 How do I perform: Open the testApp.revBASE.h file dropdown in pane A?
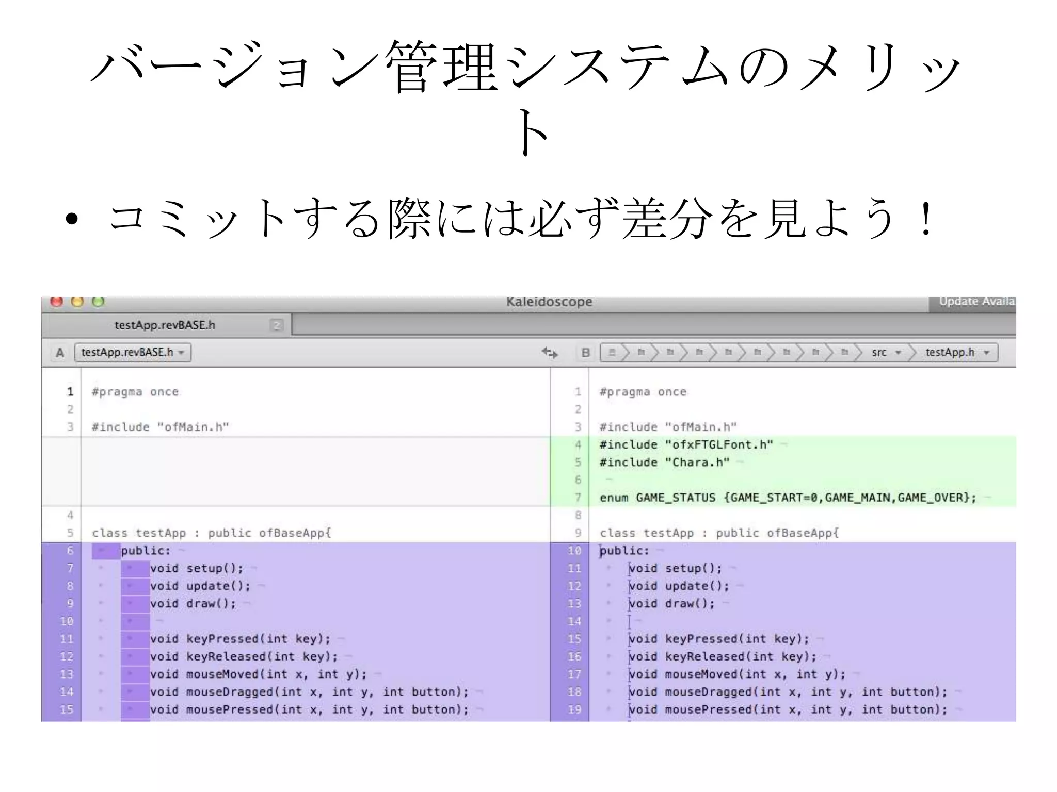[133, 353]
